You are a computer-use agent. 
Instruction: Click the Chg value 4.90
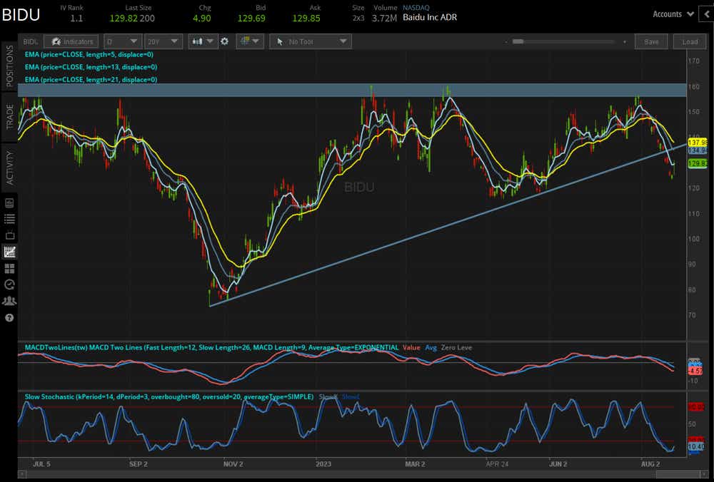pos(202,19)
